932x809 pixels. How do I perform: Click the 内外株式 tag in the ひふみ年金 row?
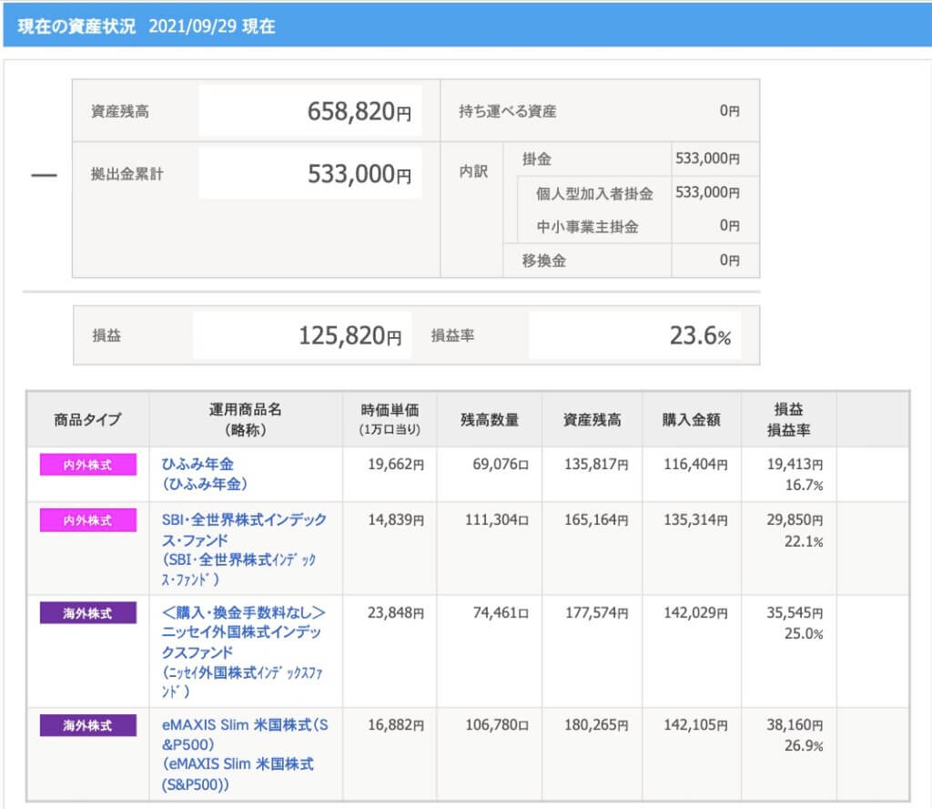pos(88,465)
